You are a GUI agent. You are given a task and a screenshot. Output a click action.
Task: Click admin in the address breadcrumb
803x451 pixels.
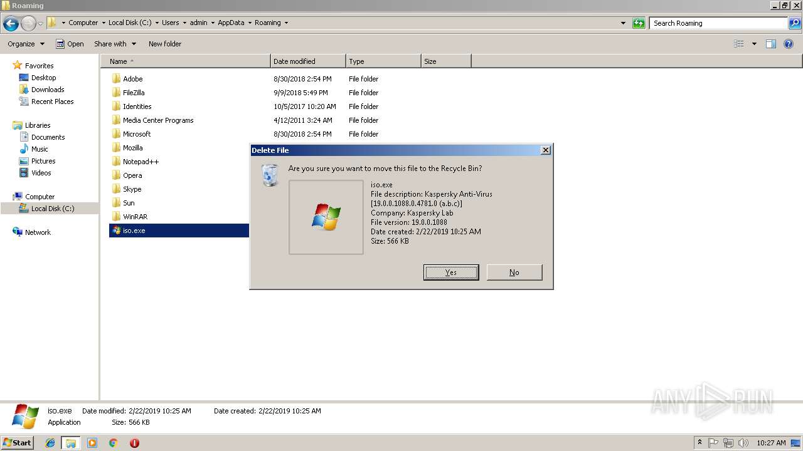tap(198, 23)
